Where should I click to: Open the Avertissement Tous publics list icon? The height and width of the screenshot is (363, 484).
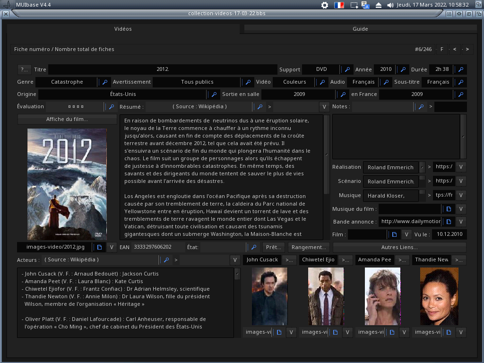pyautogui.click(x=248, y=82)
